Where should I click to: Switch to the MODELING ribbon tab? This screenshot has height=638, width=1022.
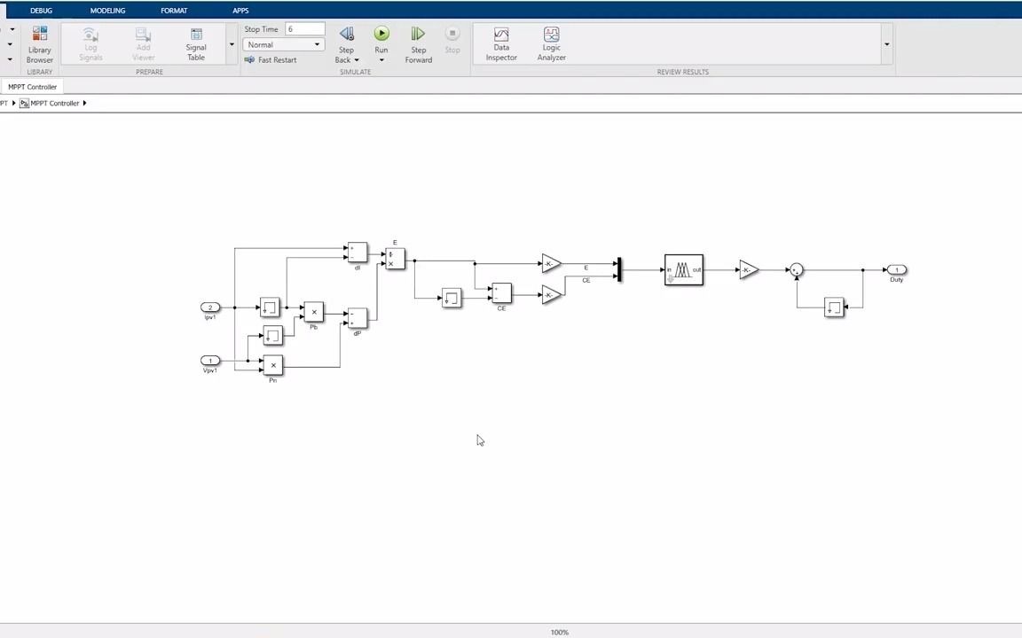click(x=107, y=10)
